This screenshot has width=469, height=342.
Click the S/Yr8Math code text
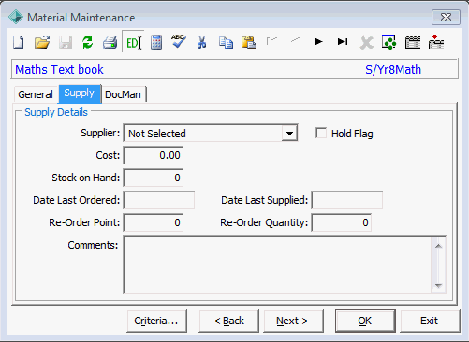point(393,69)
